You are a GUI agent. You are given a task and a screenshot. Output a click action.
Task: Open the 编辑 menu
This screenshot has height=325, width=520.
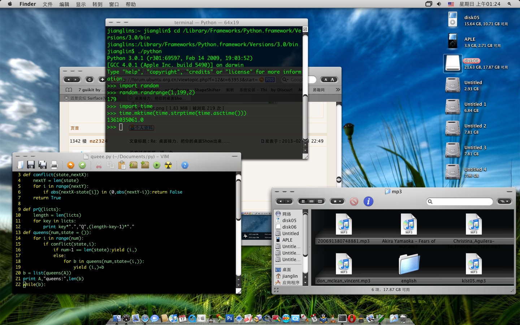coord(64,4)
